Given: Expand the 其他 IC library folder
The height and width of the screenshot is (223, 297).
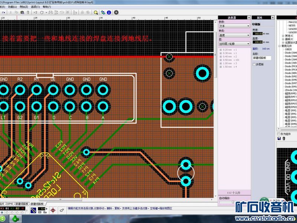Looking at the screenshot, I should coord(283,36).
